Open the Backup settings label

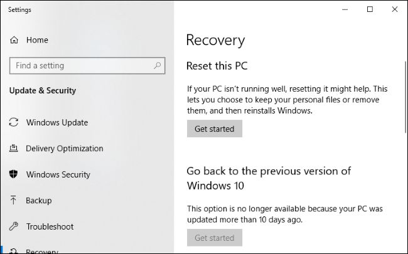(x=39, y=201)
